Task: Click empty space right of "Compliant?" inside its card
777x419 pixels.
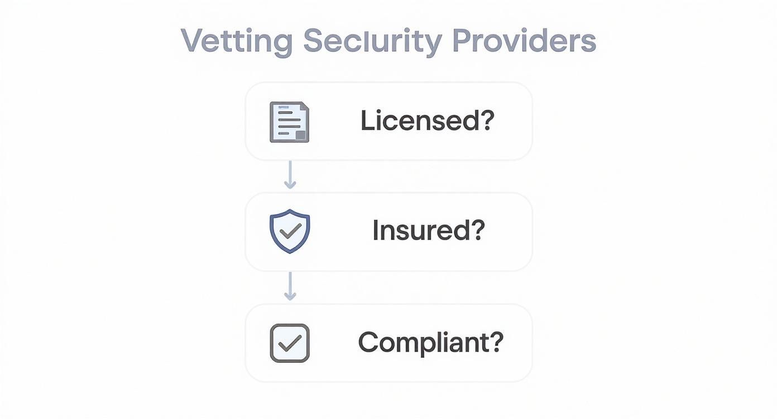Action: point(518,343)
